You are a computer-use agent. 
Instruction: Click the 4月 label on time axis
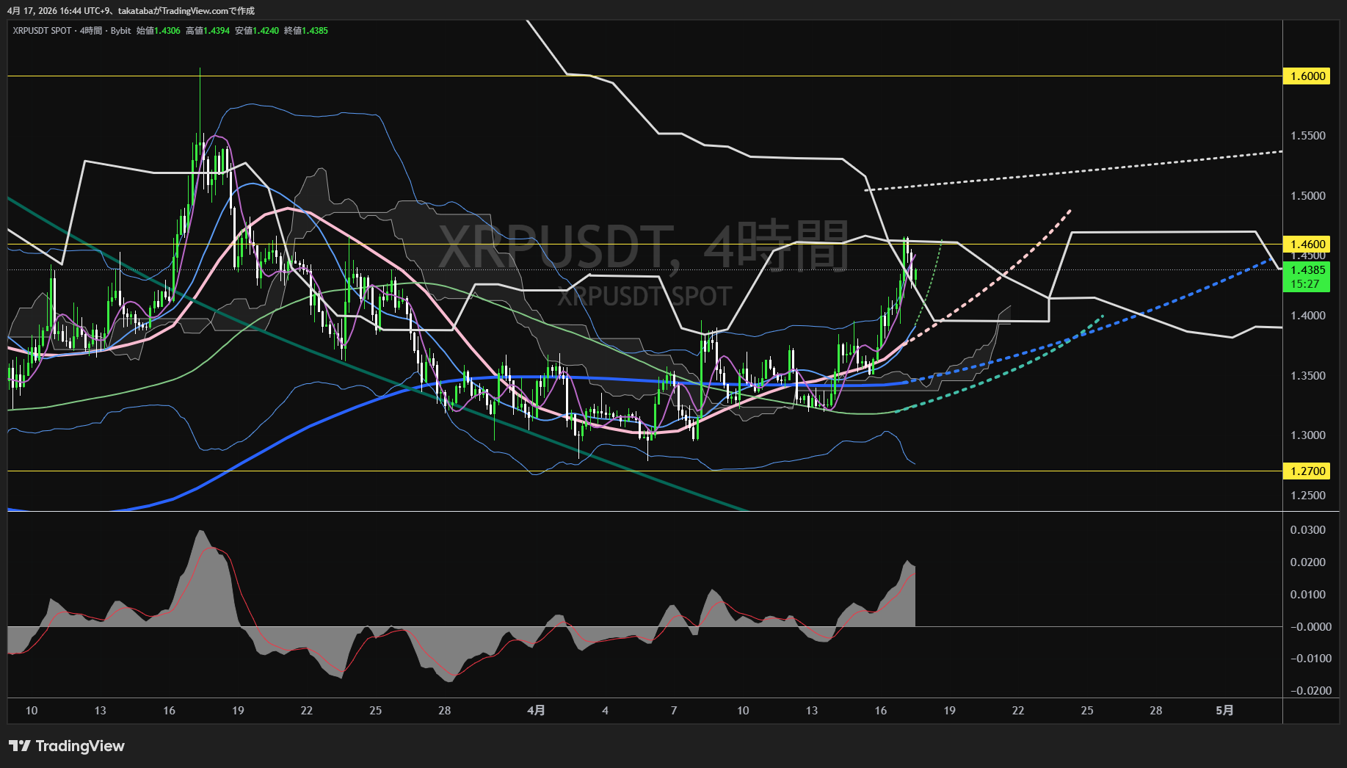(537, 710)
